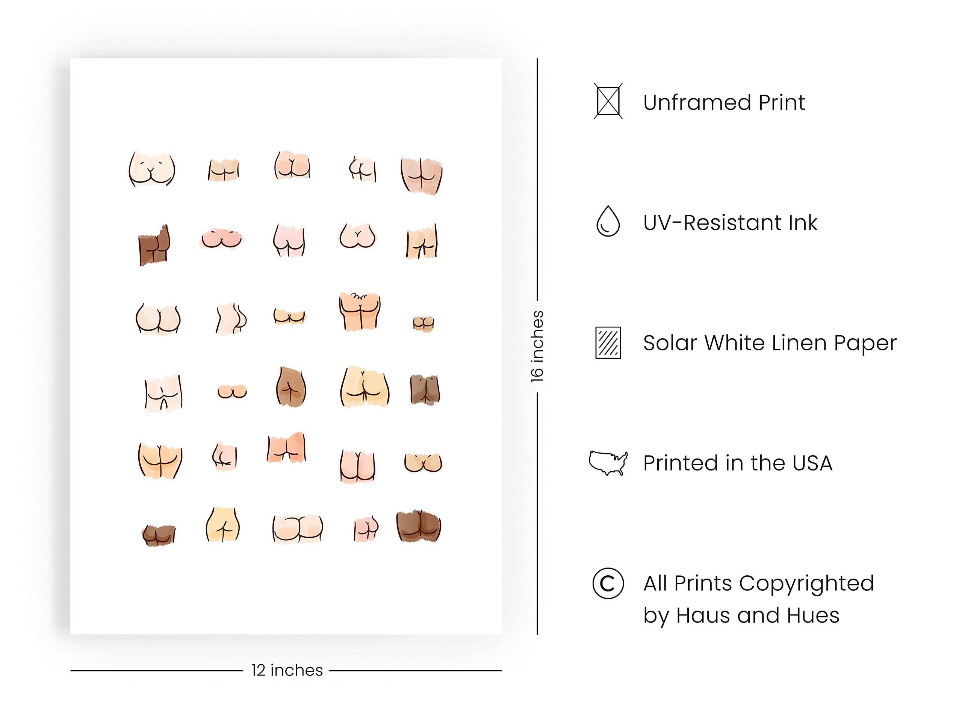Viewport: 962px width, 721px height.
Task: Select the "UV-Resistant Ink" text
Action: point(730,223)
